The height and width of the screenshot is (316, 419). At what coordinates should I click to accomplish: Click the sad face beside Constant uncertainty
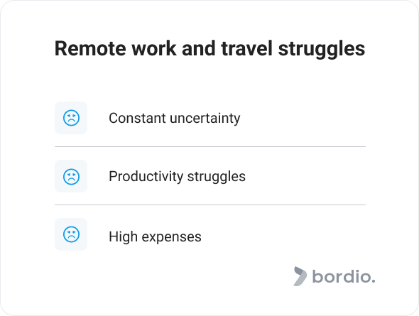click(x=71, y=118)
